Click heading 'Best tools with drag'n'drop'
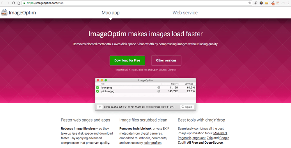This screenshot has height=148, width=291. (201, 120)
